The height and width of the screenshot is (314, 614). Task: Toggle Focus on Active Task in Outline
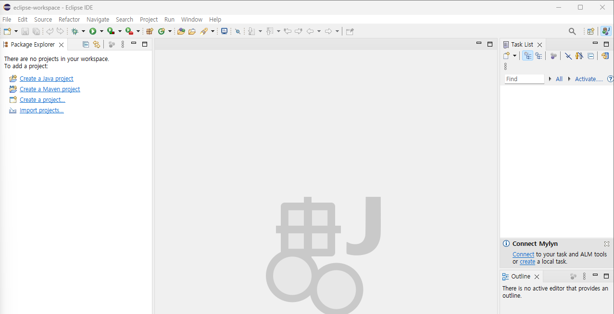click(573, 277)
